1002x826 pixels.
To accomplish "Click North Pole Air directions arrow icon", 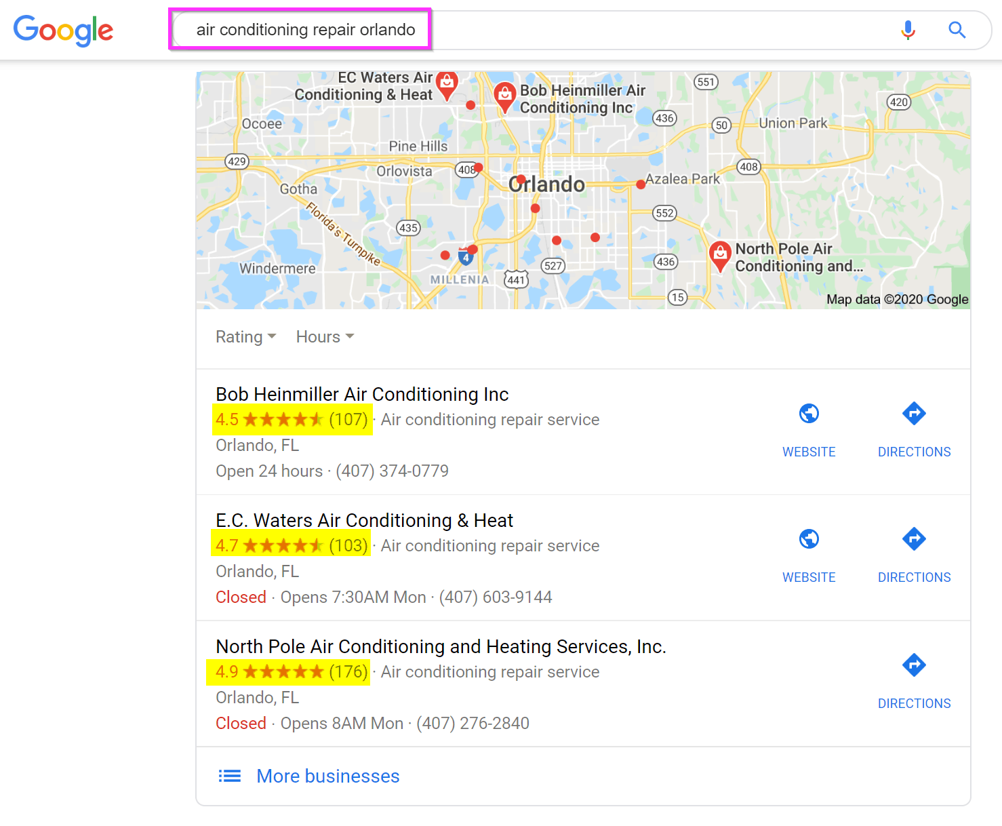I will tap(914, 665).
